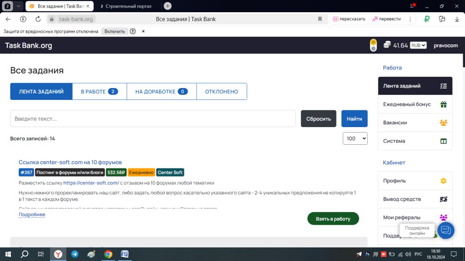Open Word from the taskbar
The width and height of the screenshot is (465, 261).
point(124,254)
